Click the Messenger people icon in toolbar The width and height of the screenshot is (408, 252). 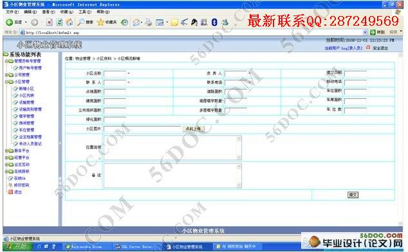click(225, 22)
